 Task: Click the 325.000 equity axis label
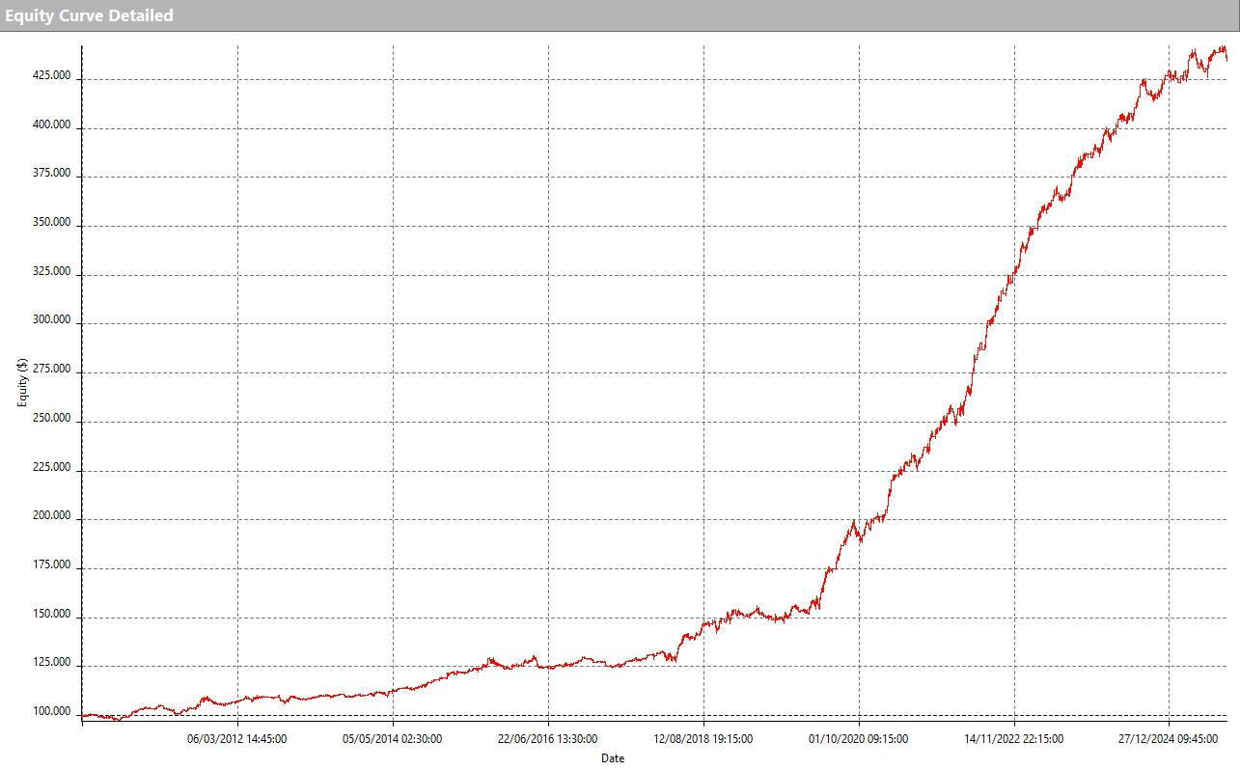coord(52,272)
